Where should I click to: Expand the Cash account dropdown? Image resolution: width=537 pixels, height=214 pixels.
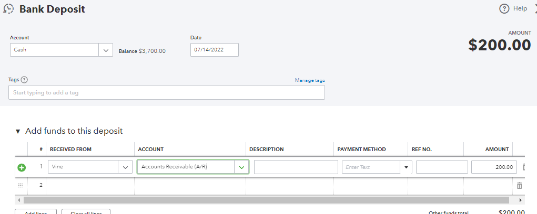click(x=106, y=50)
